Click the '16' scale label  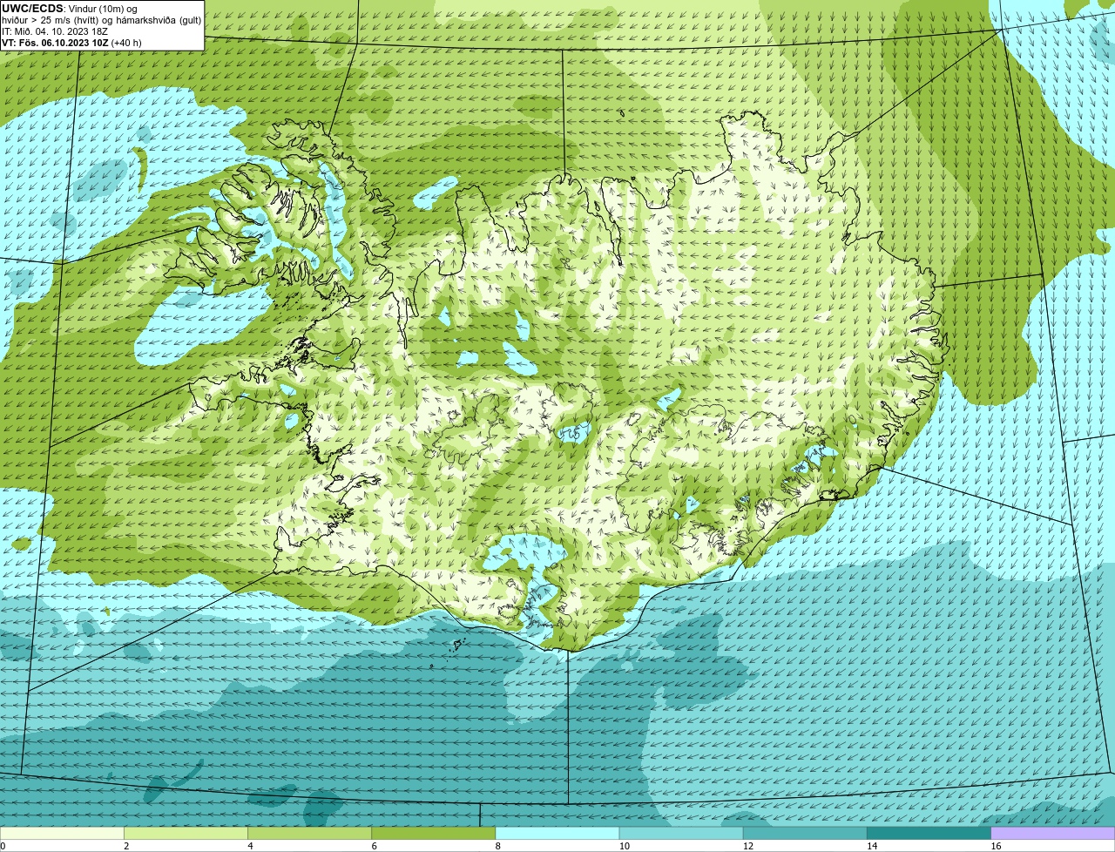pyautogui.click(x=996, y=846)
